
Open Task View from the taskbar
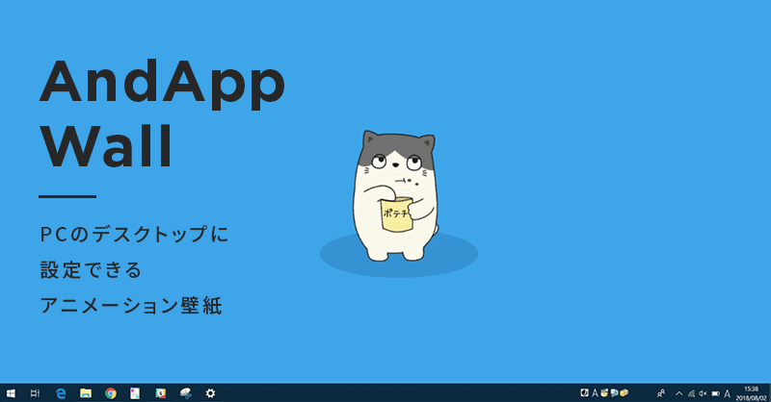click(x=35, y=393)
